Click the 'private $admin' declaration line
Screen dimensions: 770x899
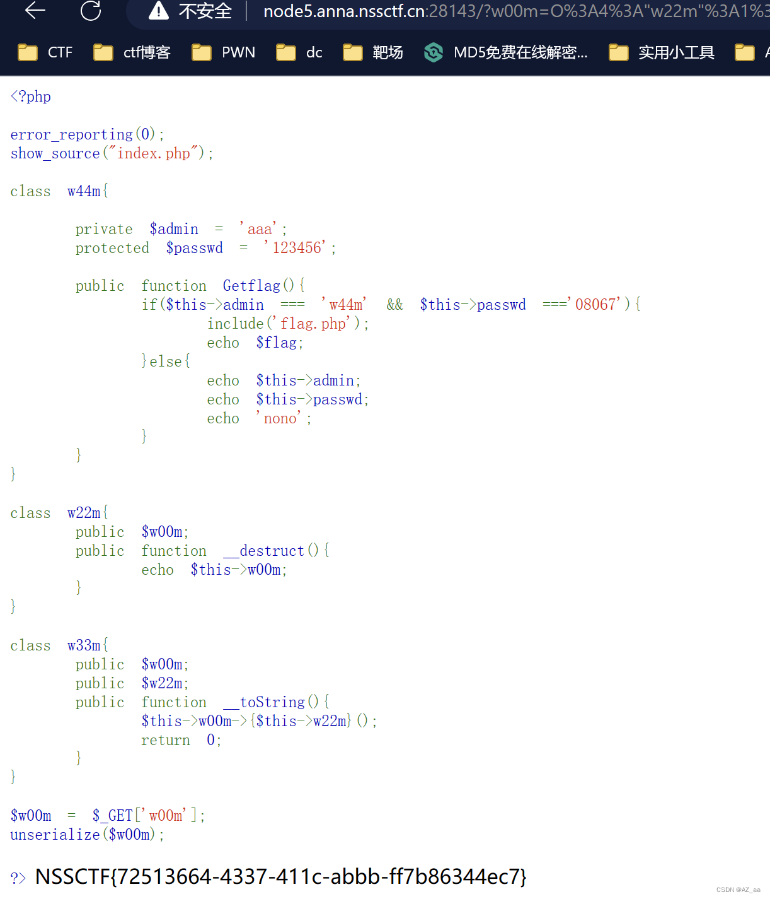pyautogui.click(x=181, y=229)
